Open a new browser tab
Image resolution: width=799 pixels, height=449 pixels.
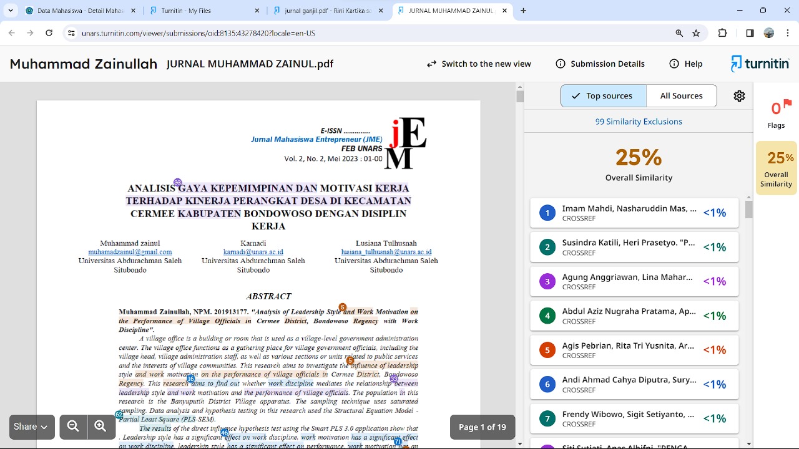(523, 11)
